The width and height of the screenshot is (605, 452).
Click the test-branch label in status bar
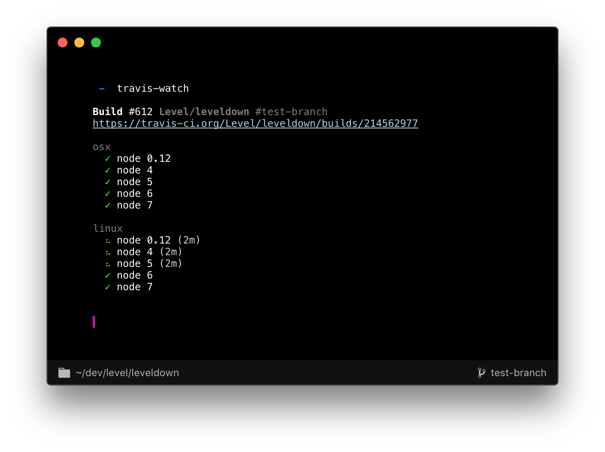(x=518, y=373)
